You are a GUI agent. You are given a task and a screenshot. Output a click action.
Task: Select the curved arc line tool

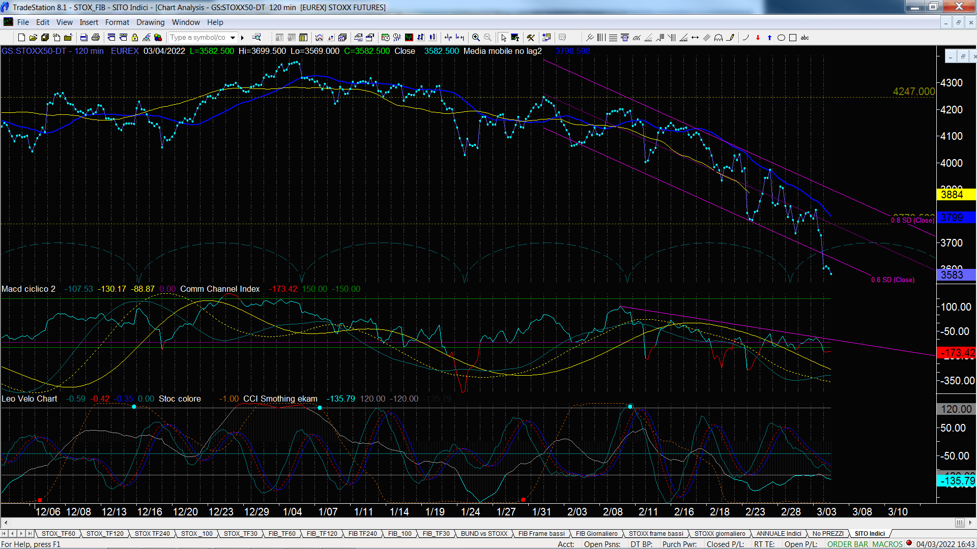point(746,37)
